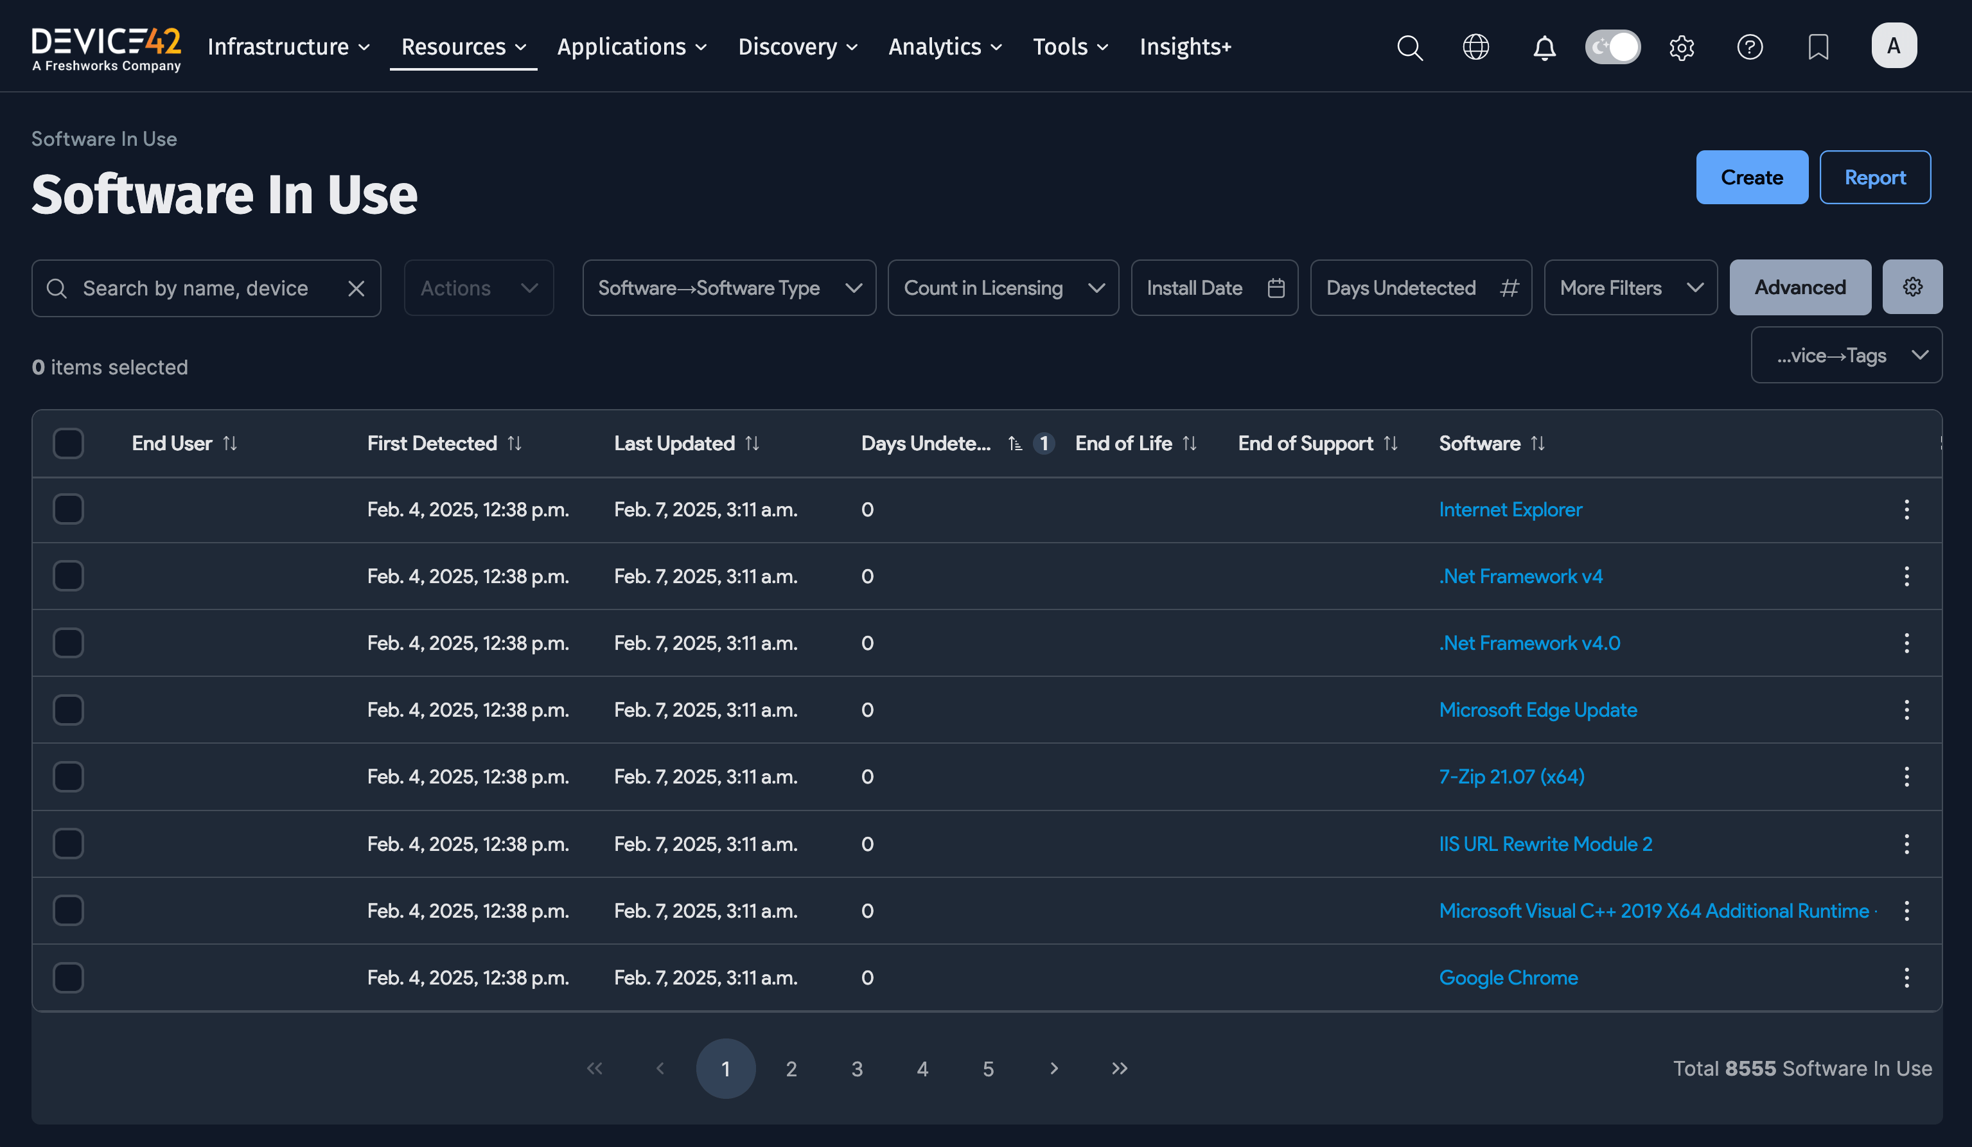The image size is (1972, 1147).
Task: Click Days Undetected filter field
Action: 1421,288
